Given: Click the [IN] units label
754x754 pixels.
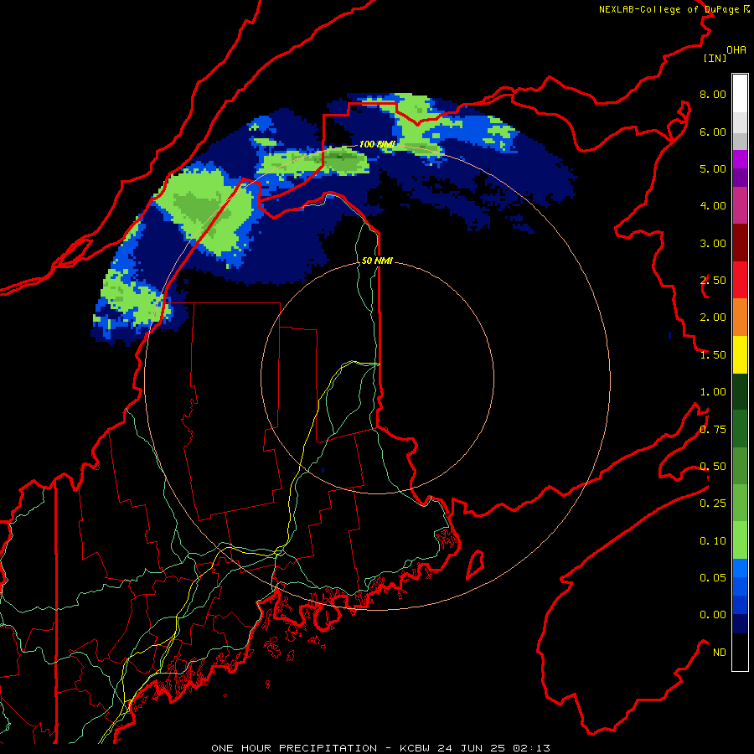Looking at the screenshot, I should [715, 58].
